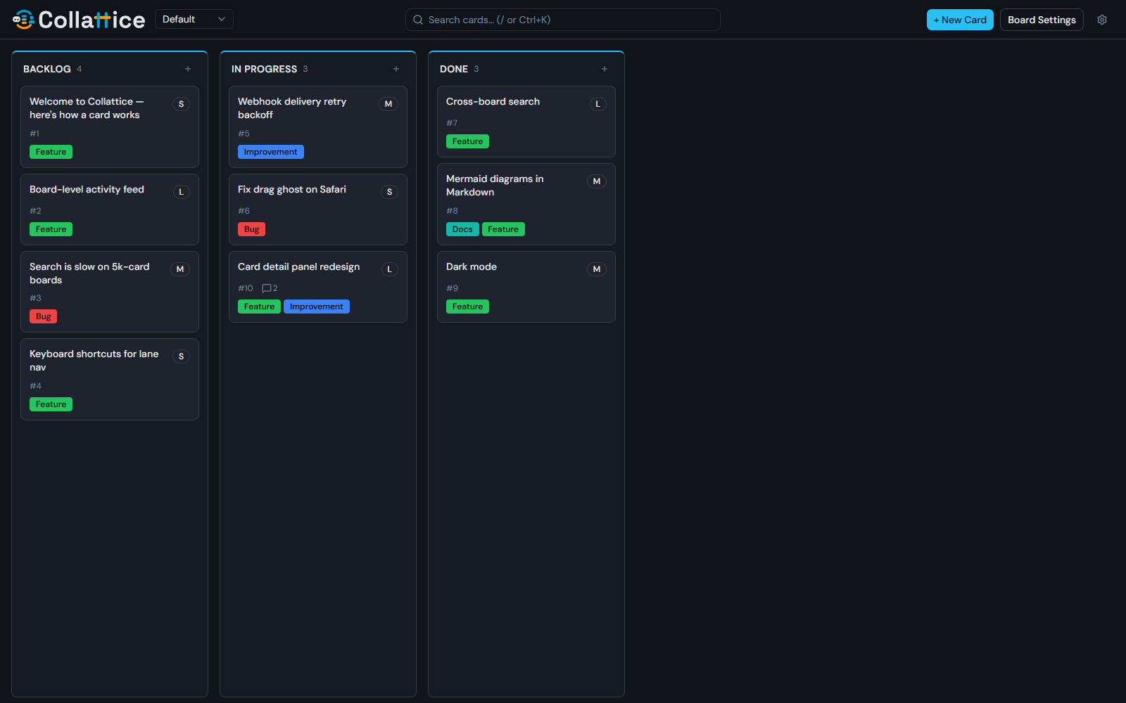Open Board Settings
This screenshot has width=1126, height=703.
pos(1042,20)
